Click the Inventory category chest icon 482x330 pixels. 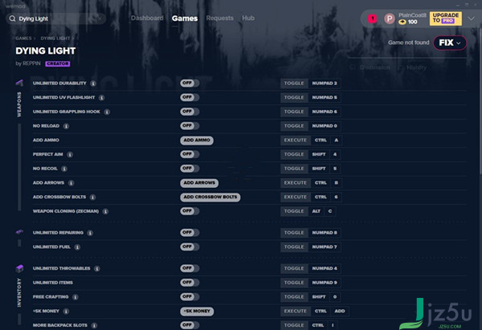tap(19, 268)
